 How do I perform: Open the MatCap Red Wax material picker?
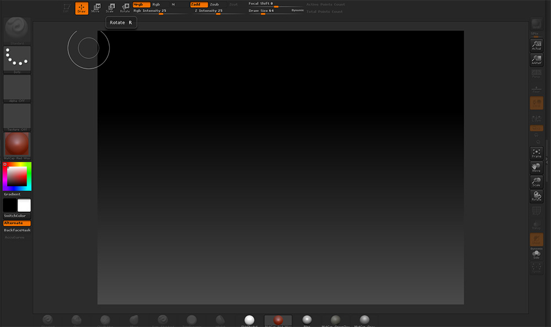17,146
